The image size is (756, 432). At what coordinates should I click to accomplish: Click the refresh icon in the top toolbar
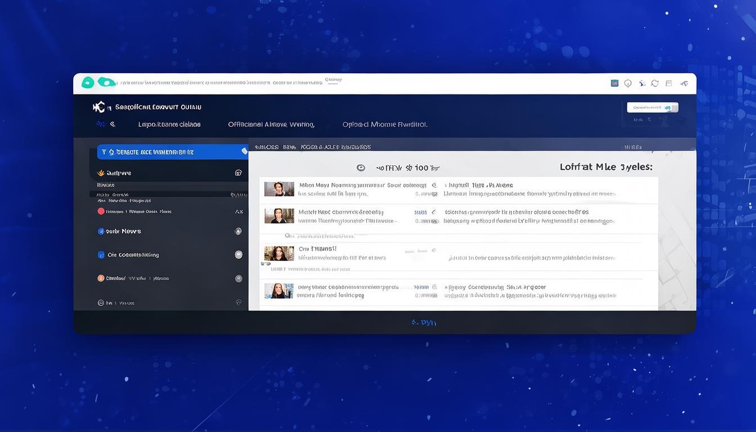tap(655, 83)
